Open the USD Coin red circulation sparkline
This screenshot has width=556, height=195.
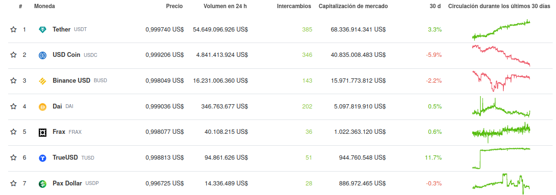[x=501, y=55]
